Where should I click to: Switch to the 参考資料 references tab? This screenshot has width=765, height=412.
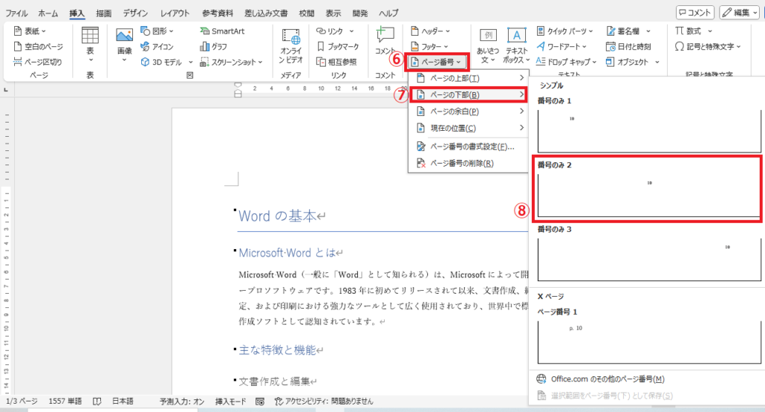217,13
